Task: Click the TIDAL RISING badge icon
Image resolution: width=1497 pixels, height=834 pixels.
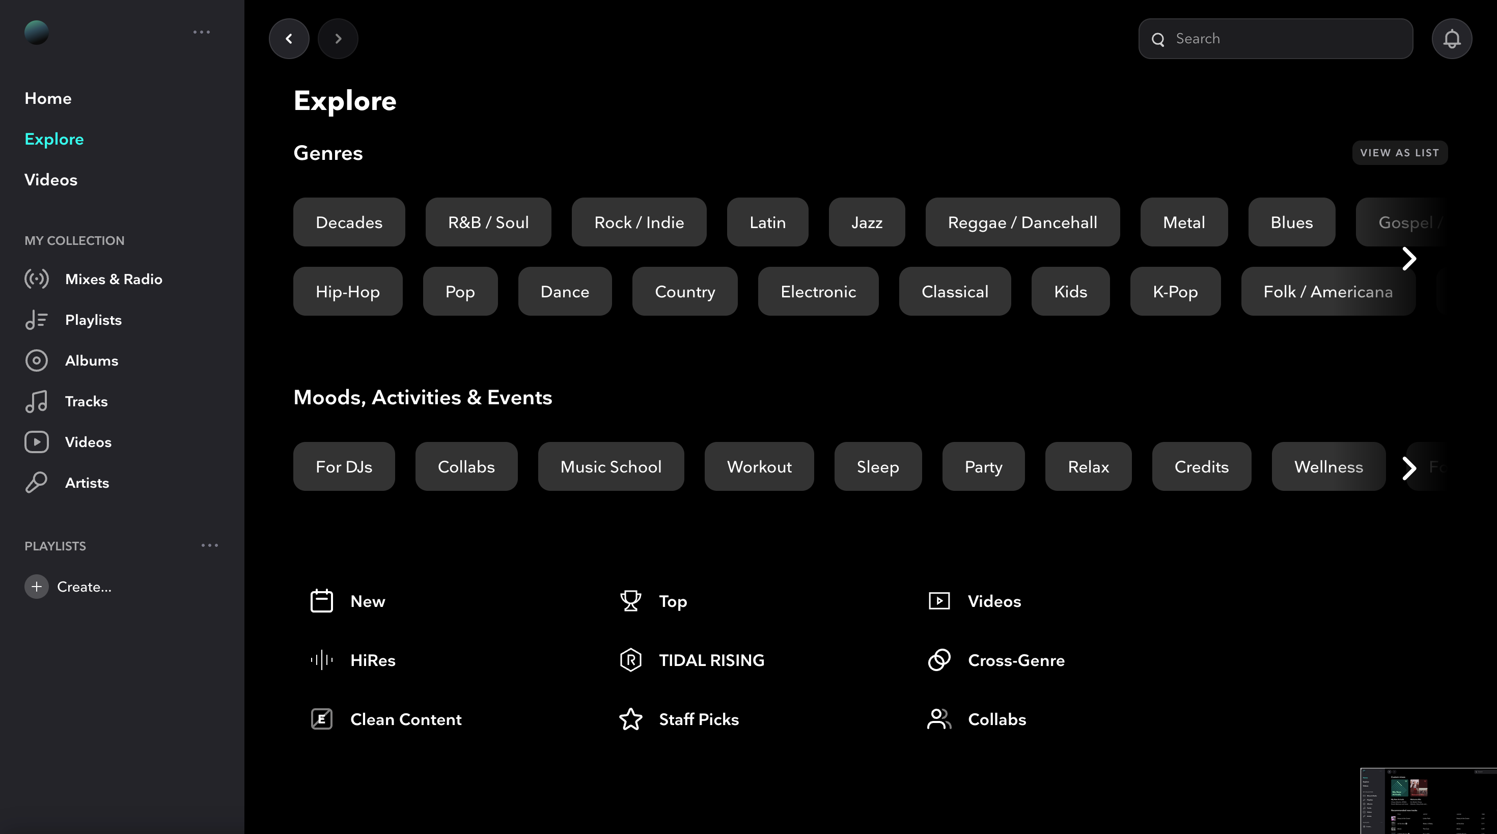Action: pos(630,659)
